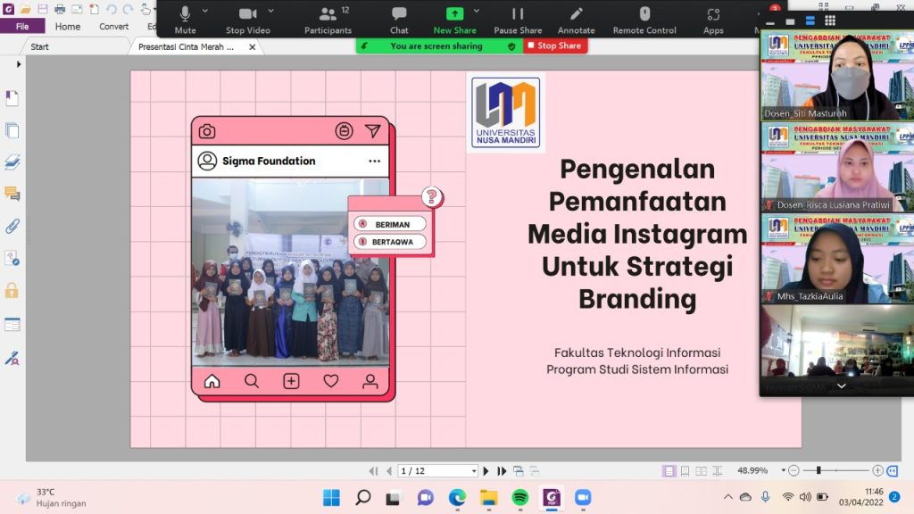The height and width of the screenshot is (514, 914).
Task: Click the Stop Share button
Action: [x=555, y=46]
